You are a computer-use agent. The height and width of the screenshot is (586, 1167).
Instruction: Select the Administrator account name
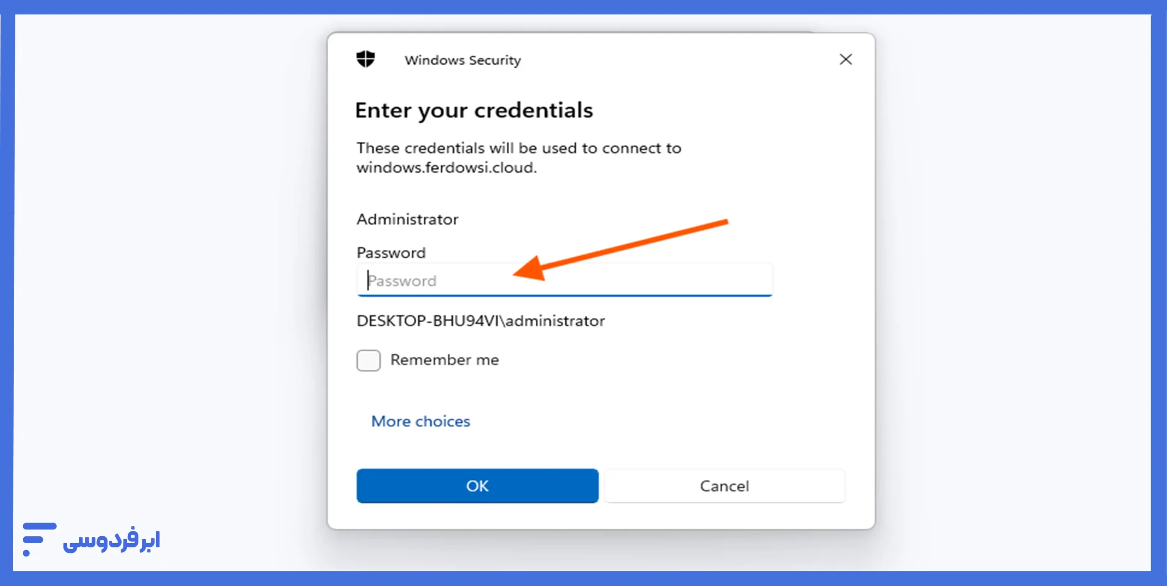408,220
